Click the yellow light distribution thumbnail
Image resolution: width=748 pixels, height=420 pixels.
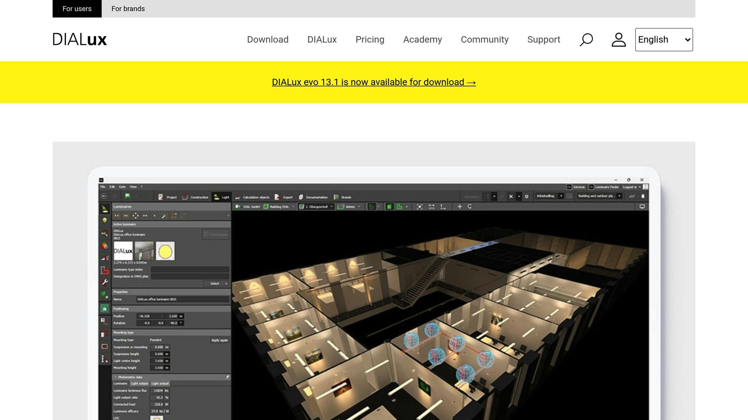pyautogui.click(x=165, y=251)
